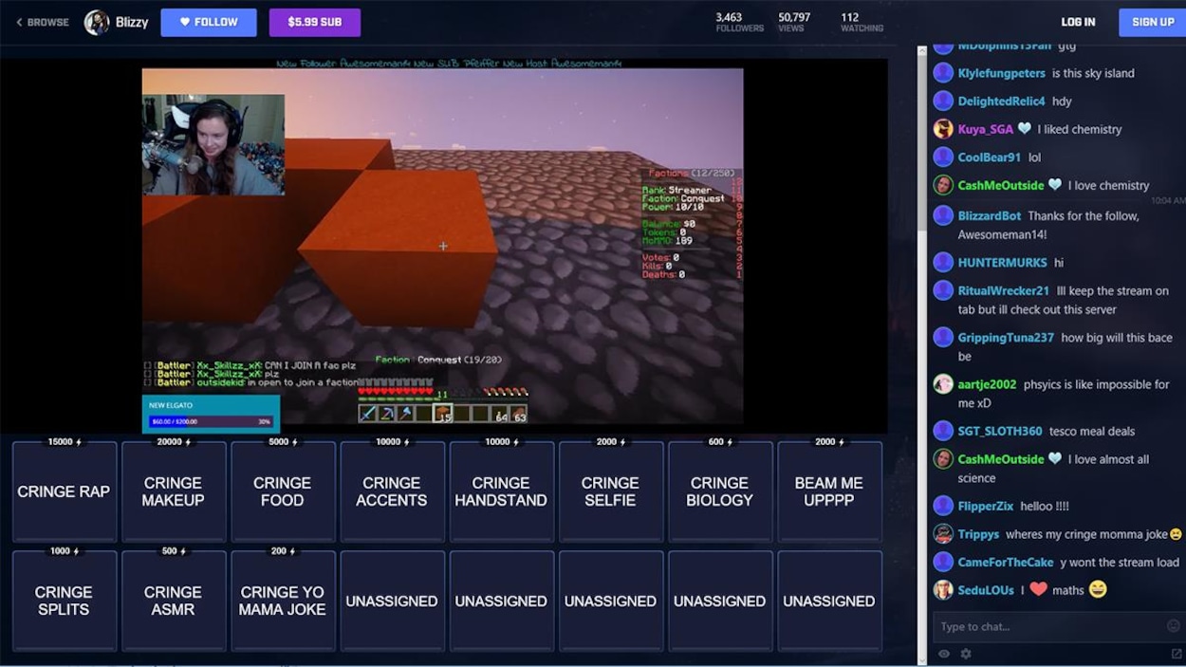
Task: Trigger the BEAM ME UPPPP interactive button
Action: 829,491
